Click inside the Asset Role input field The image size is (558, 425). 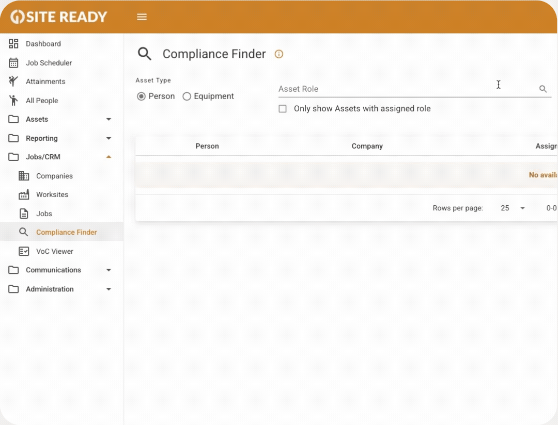point(388,89)
